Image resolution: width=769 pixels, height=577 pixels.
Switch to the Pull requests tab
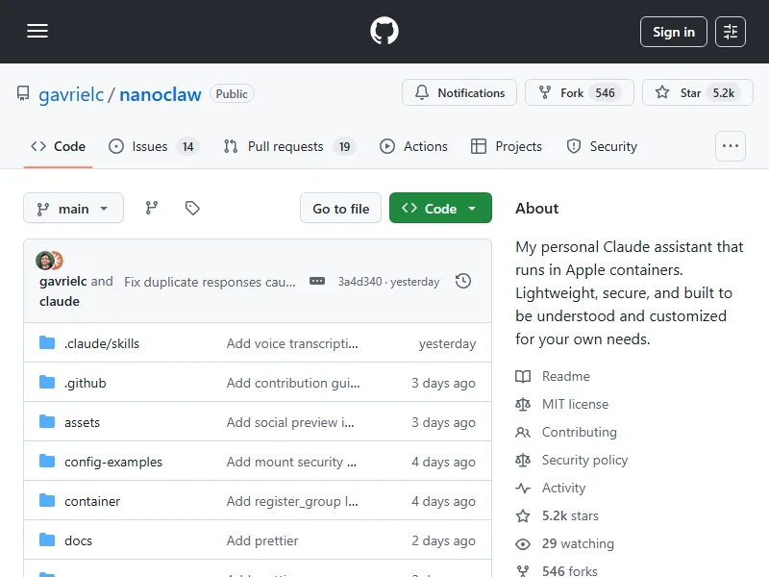point(285,146)
